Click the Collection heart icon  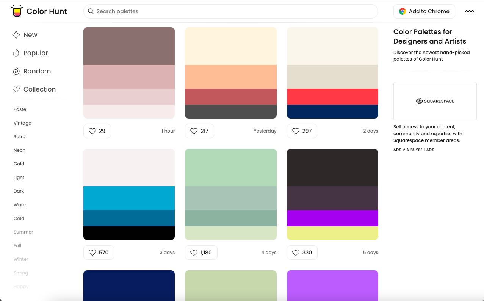click(x=16, y=89)
